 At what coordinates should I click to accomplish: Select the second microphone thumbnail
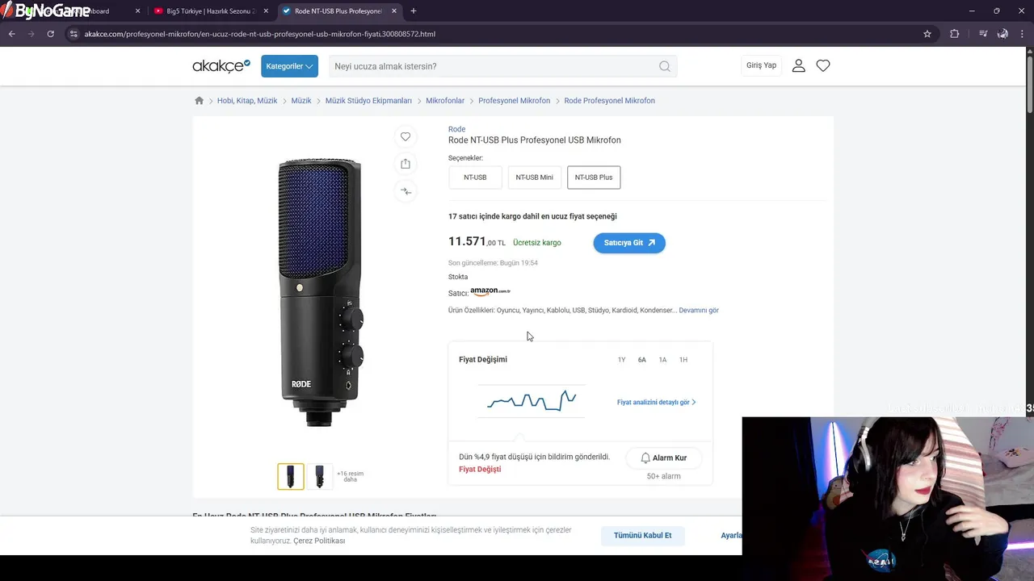click(320, 476)
